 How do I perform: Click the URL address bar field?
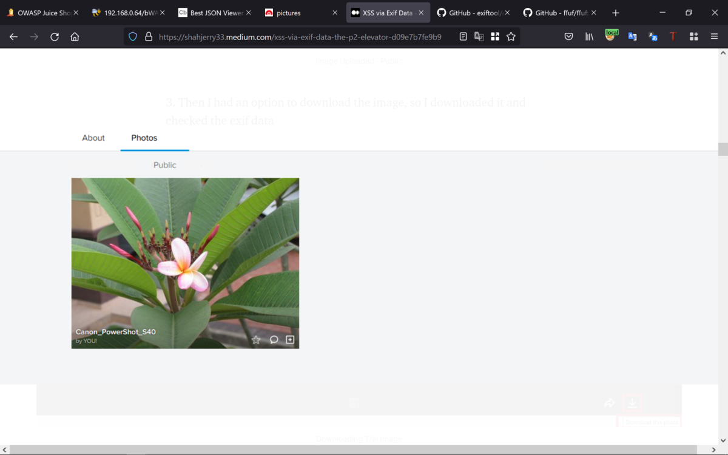(x=300, y=37)
